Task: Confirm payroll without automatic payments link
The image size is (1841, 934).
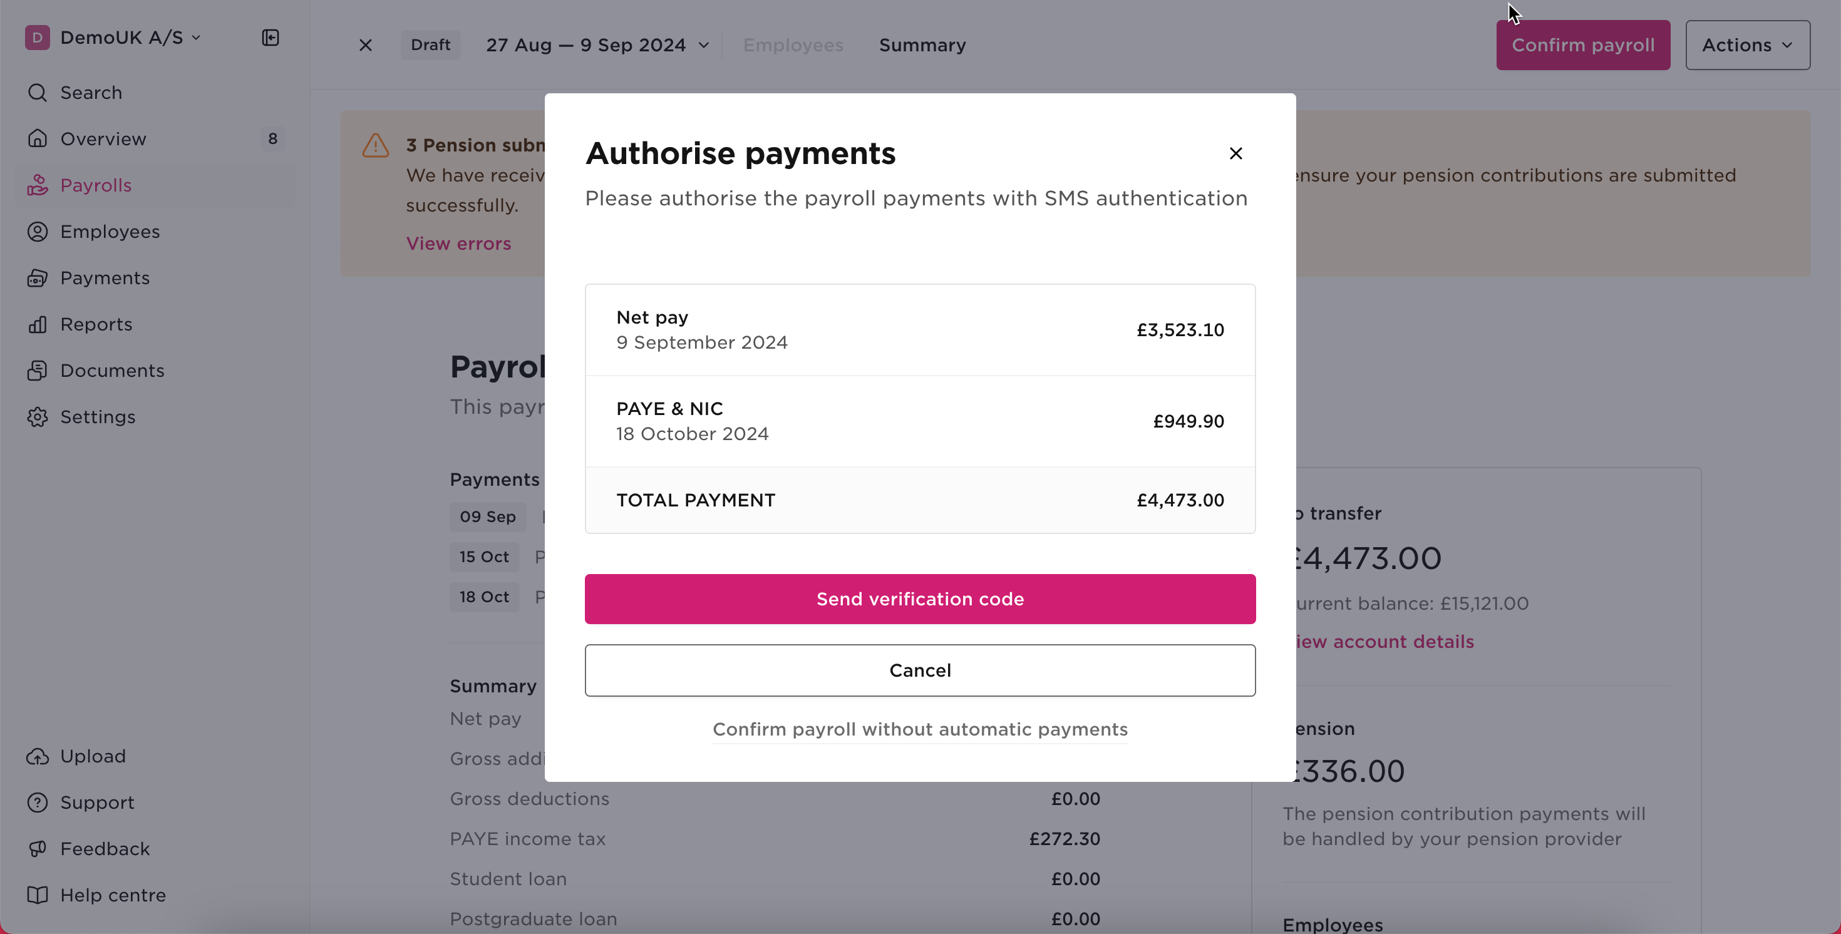Action: pos(920,729)
